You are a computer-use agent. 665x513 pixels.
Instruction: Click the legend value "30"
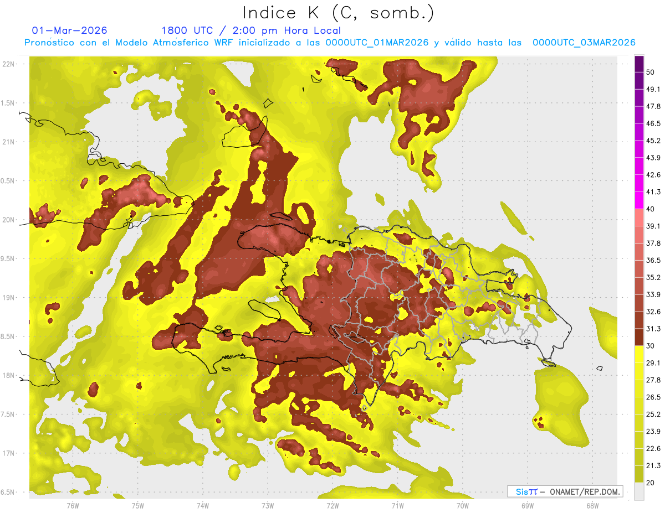point(651,346)
